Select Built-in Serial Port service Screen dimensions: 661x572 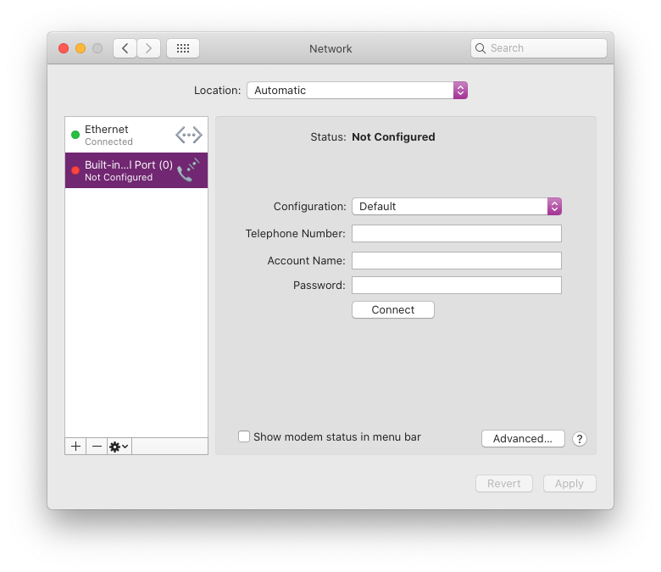(136, 170)
